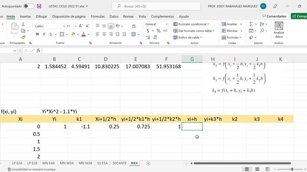Click the purple Save disk icon

click(39, 6)
